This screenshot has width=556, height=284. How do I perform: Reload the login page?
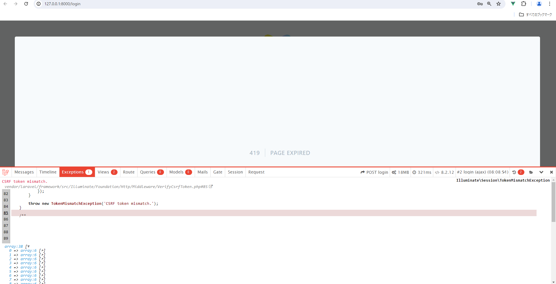coord(26,4)
